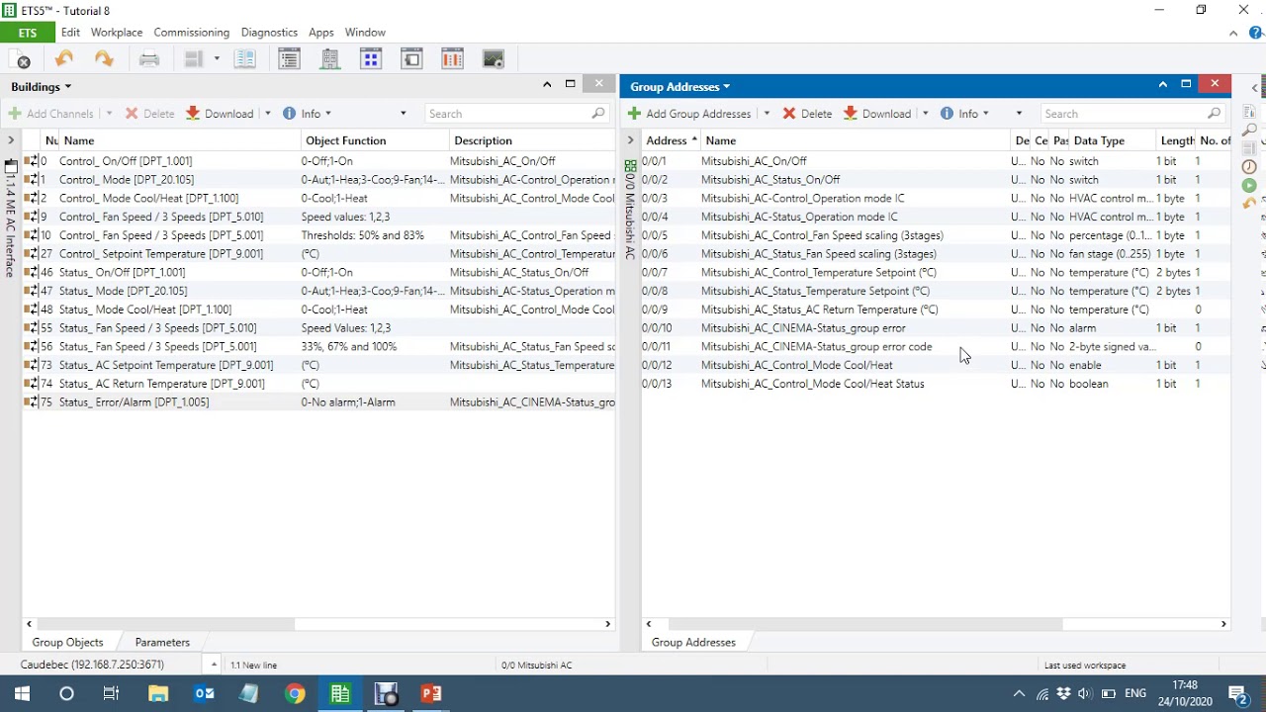Click the Group Addresses horizontal scrollbar

click(865, 624)
